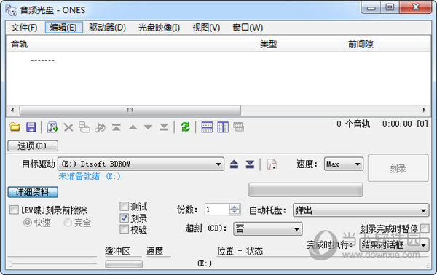This screenshot has width=437, height=275.
Task: Increase 份数 with spinner up arrow
Action: 235,207
